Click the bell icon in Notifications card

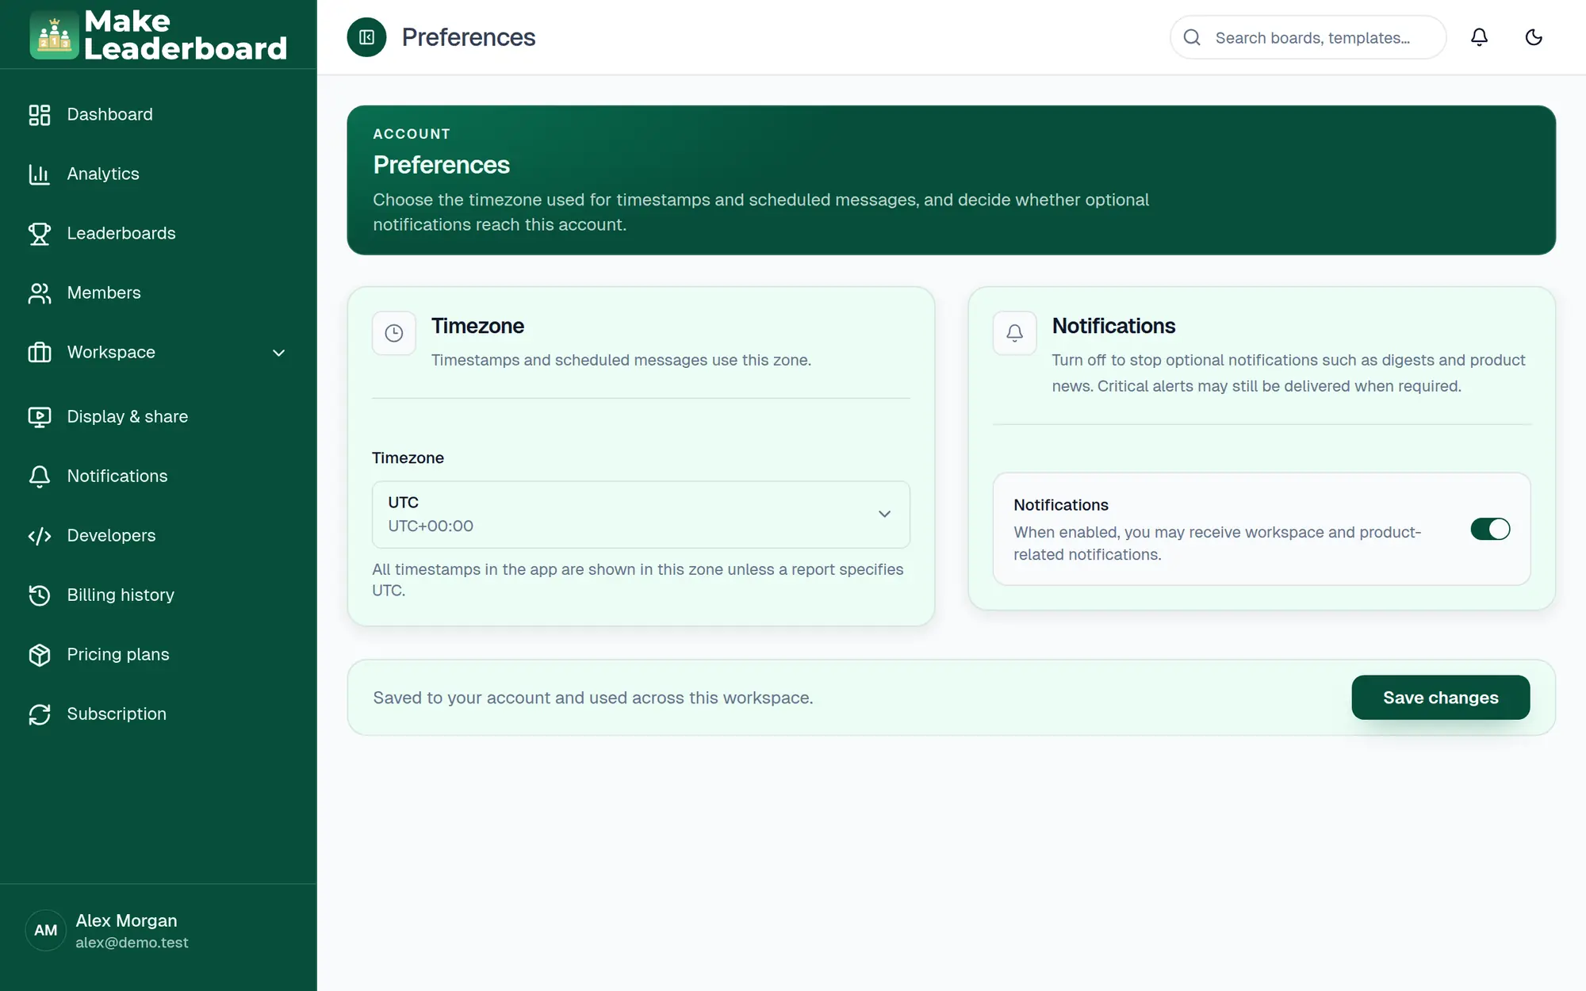[1014, 333]
